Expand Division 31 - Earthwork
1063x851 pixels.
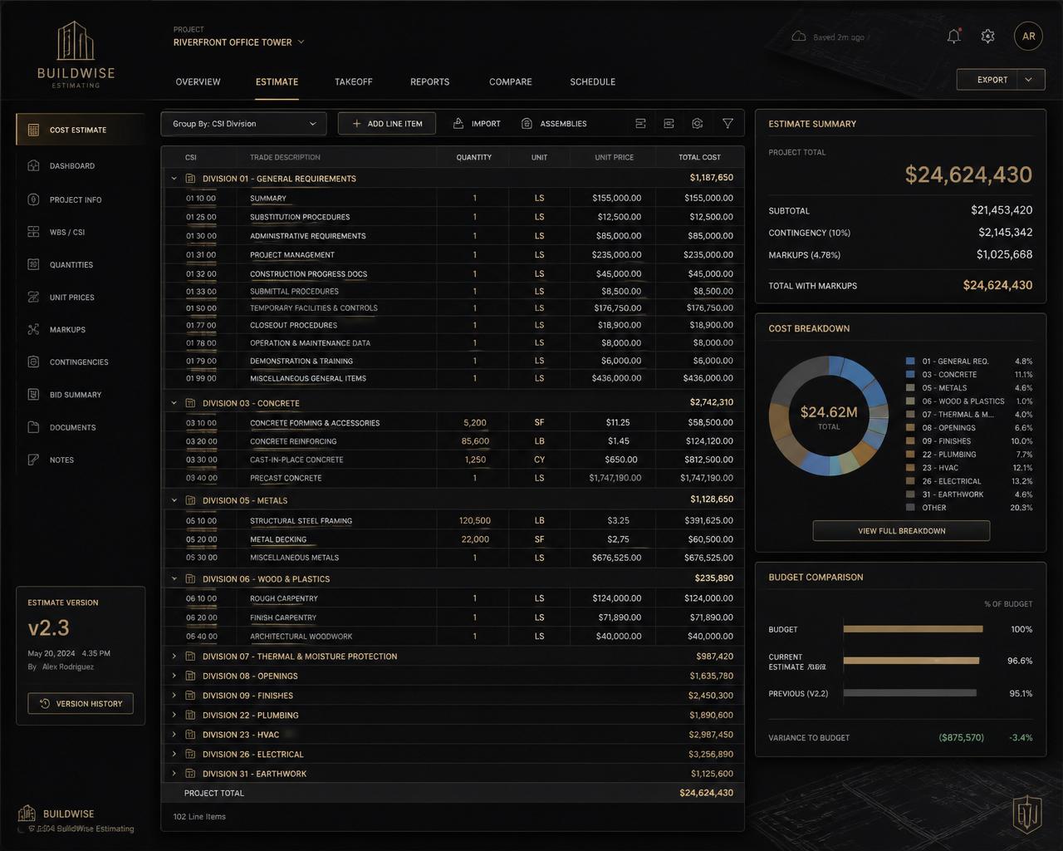[174, 774]
